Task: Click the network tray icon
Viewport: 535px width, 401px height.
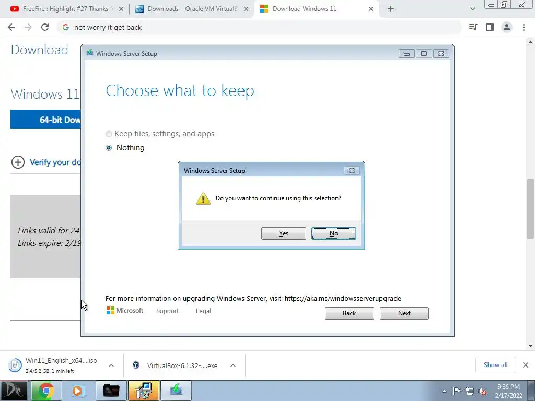Action: 470,392
